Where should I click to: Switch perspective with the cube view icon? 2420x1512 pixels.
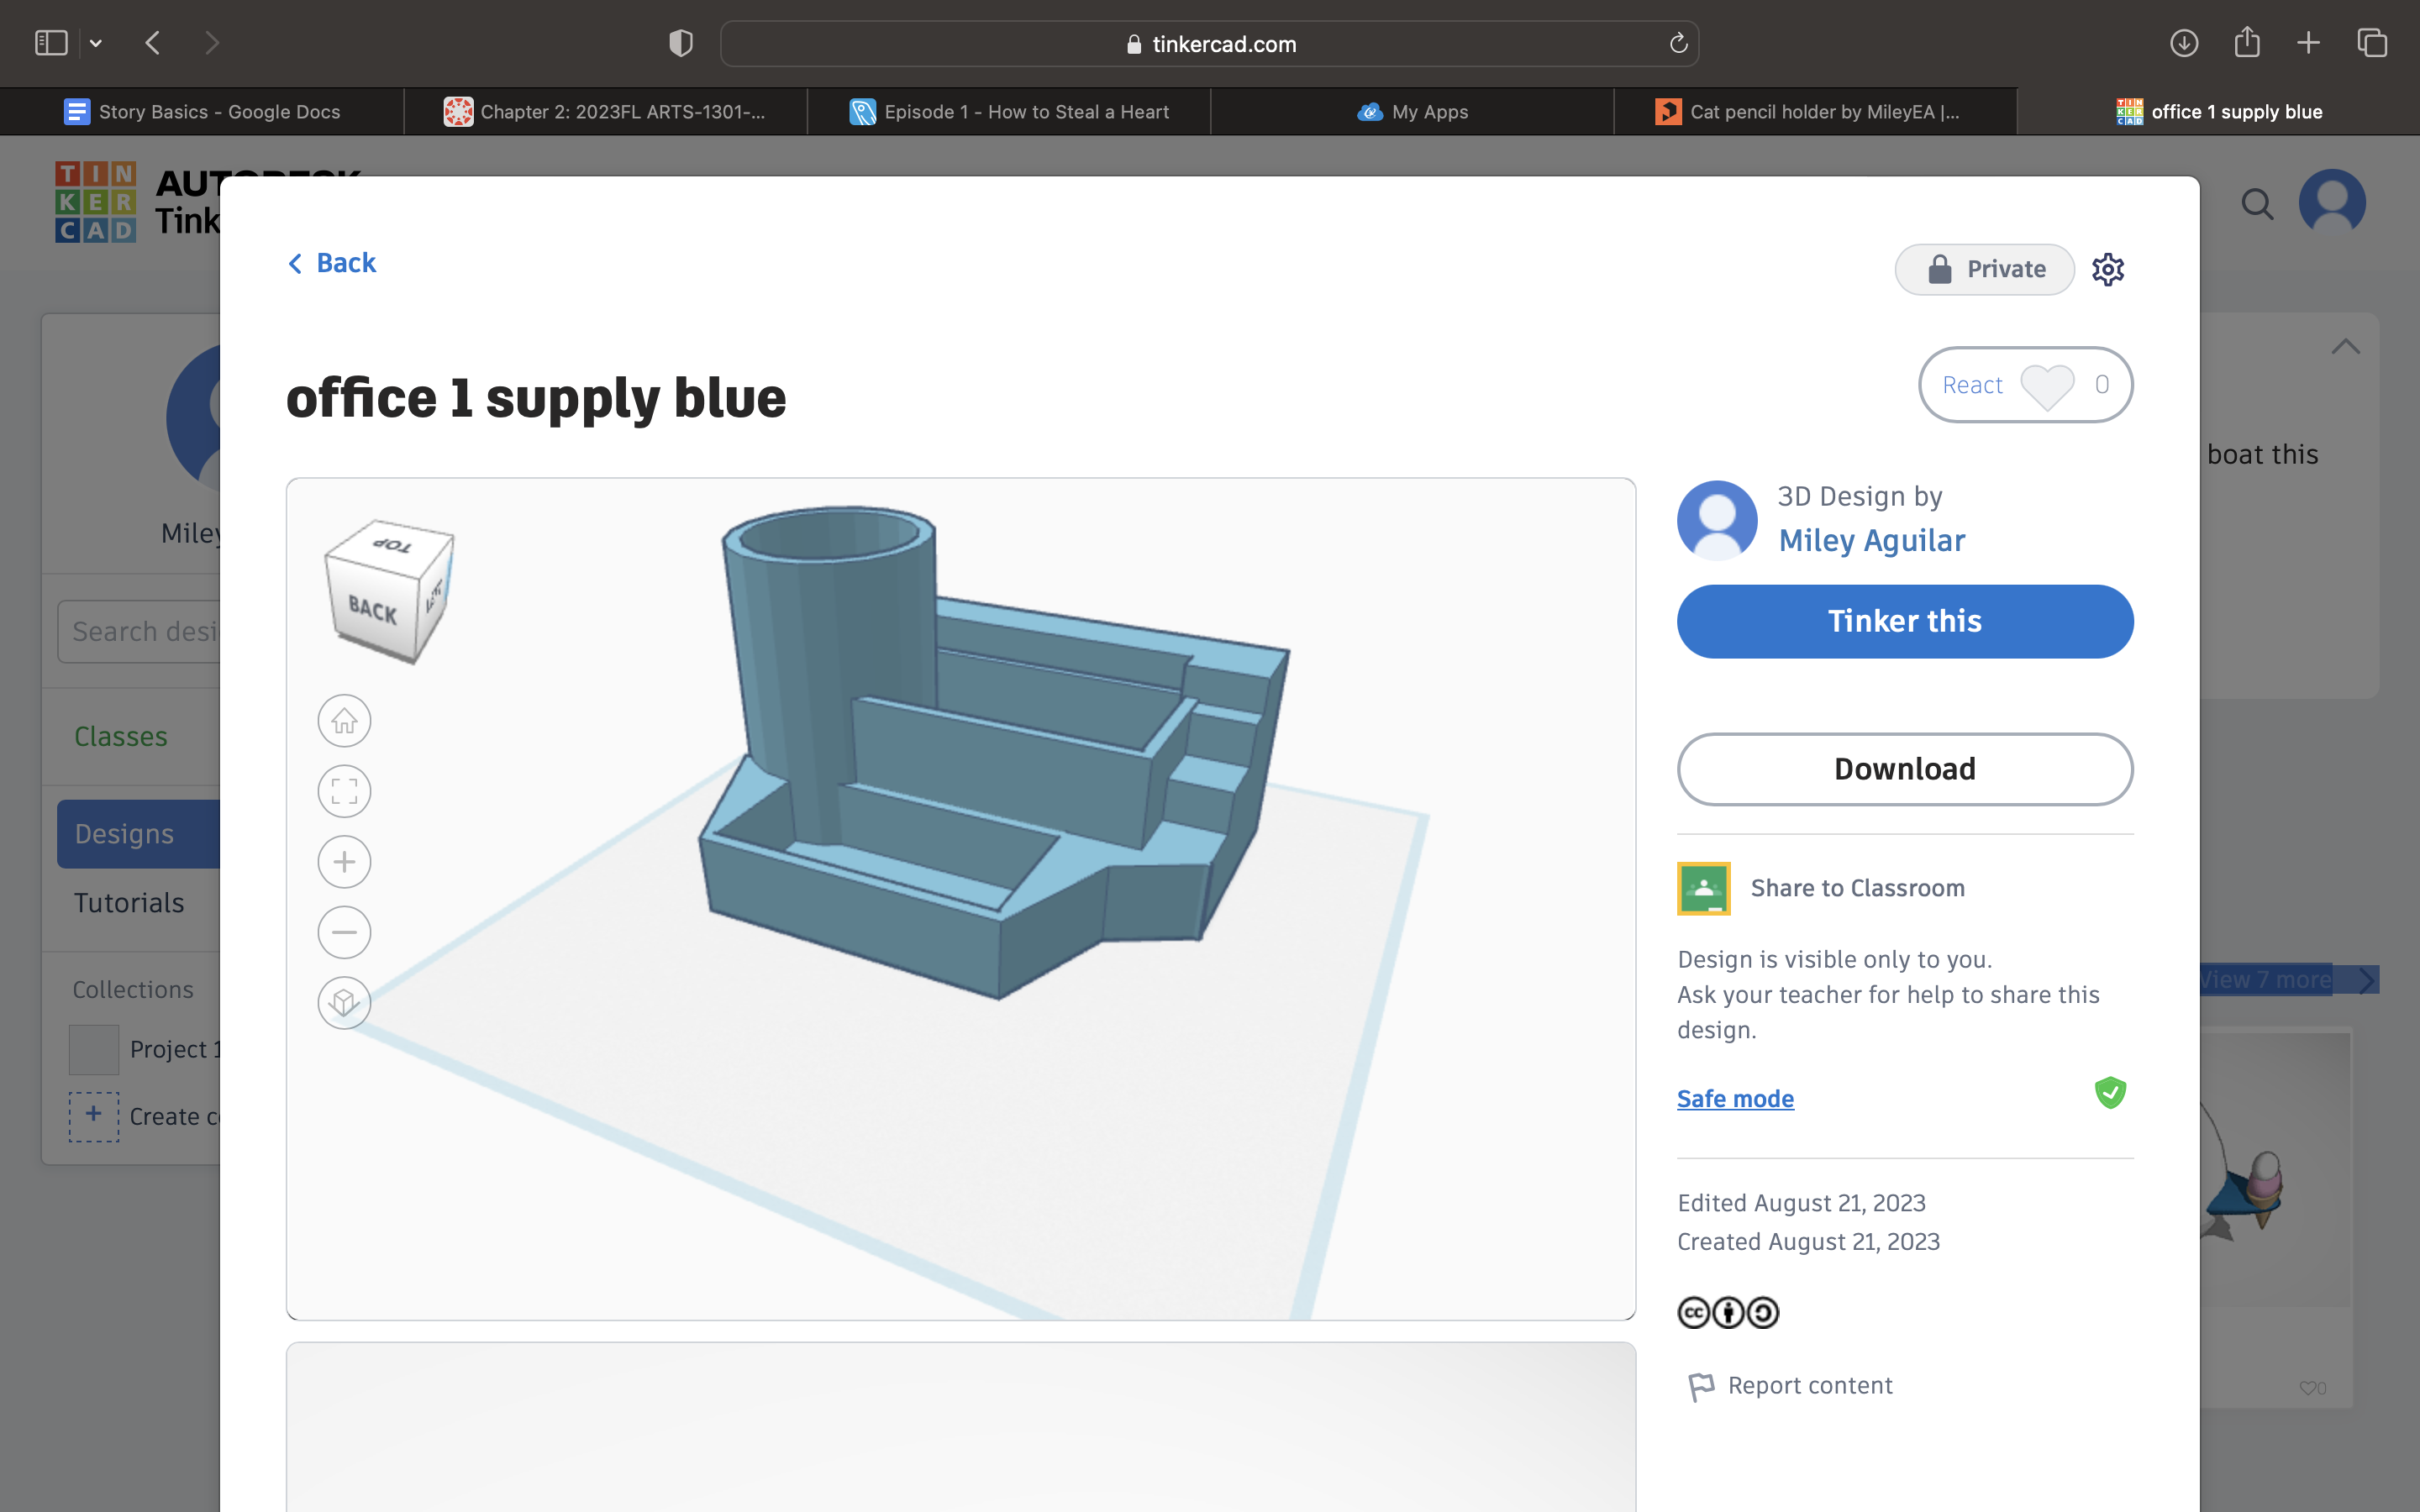[x=344, y=1002]
